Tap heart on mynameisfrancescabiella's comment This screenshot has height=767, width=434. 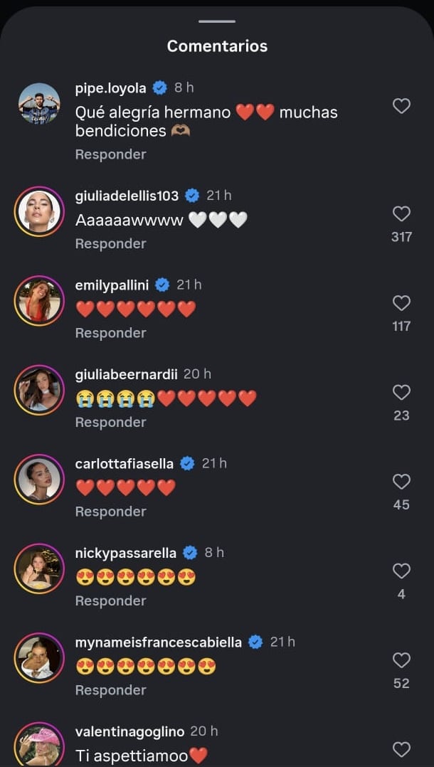pos(401,660)
